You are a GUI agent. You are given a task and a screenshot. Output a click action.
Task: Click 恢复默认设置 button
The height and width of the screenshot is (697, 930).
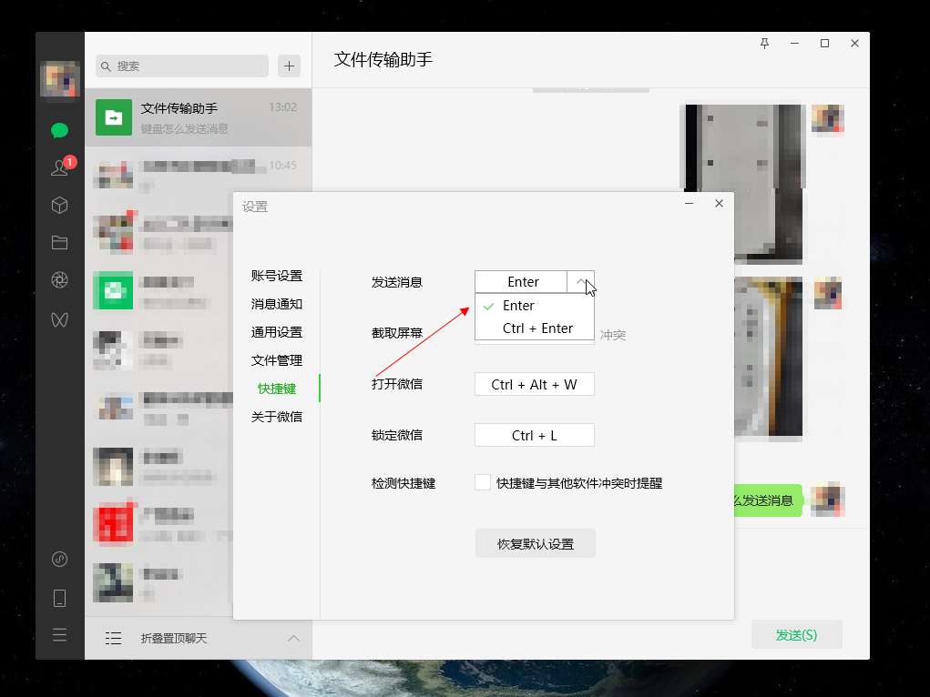(x=535, y=543)
